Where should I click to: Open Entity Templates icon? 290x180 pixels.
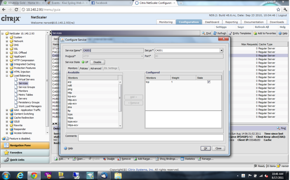pyautogui.click(x=230, y=33)
